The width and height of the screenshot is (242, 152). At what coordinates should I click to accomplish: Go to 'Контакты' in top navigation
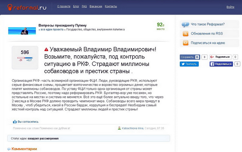[x=111, y=6]
